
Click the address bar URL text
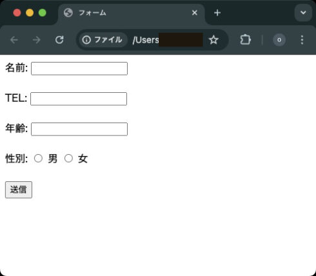(x=146, y=40)
